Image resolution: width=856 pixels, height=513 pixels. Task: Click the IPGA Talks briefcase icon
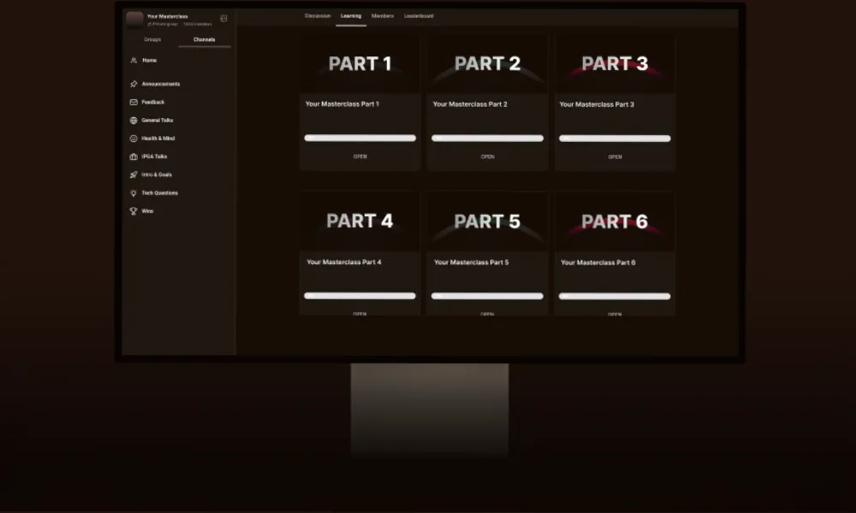coord(134,156)
